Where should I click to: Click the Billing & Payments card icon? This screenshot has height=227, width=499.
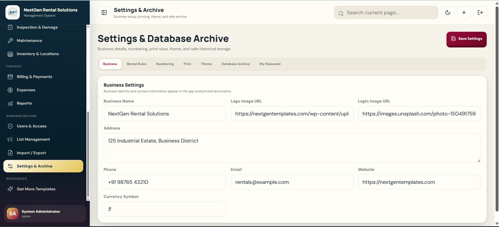[x=10, y=77]
